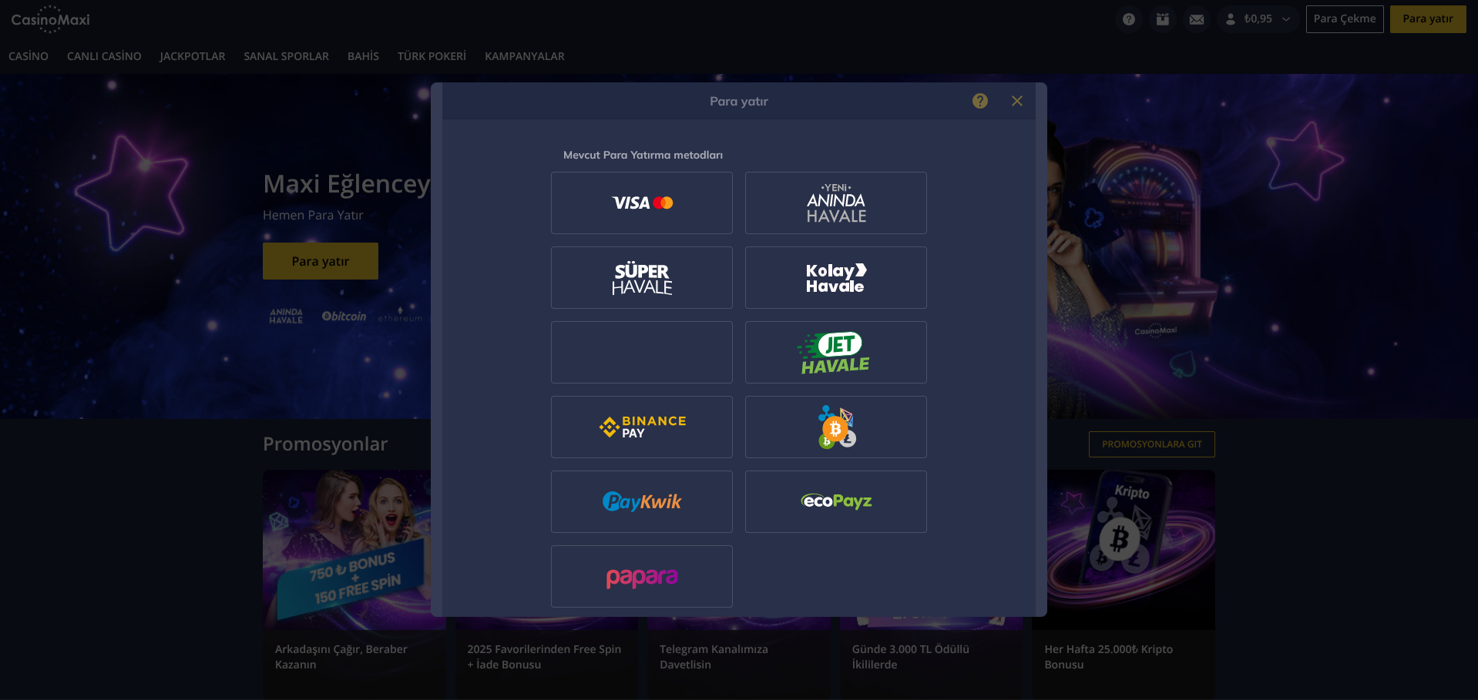Screen dimensions: 1478x700
Task: Click the Para Çekme button
Action: [1345, 19]
